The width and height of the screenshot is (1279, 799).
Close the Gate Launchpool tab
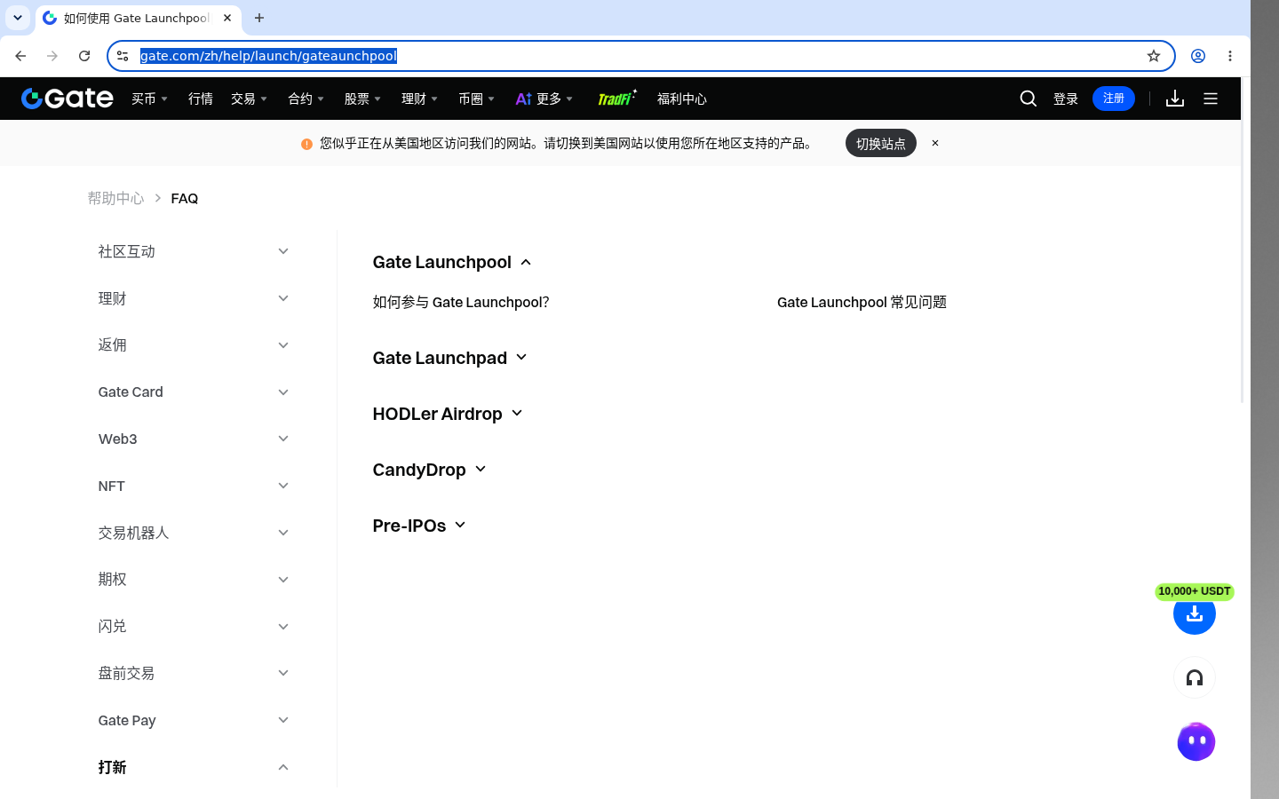point(227,18)
